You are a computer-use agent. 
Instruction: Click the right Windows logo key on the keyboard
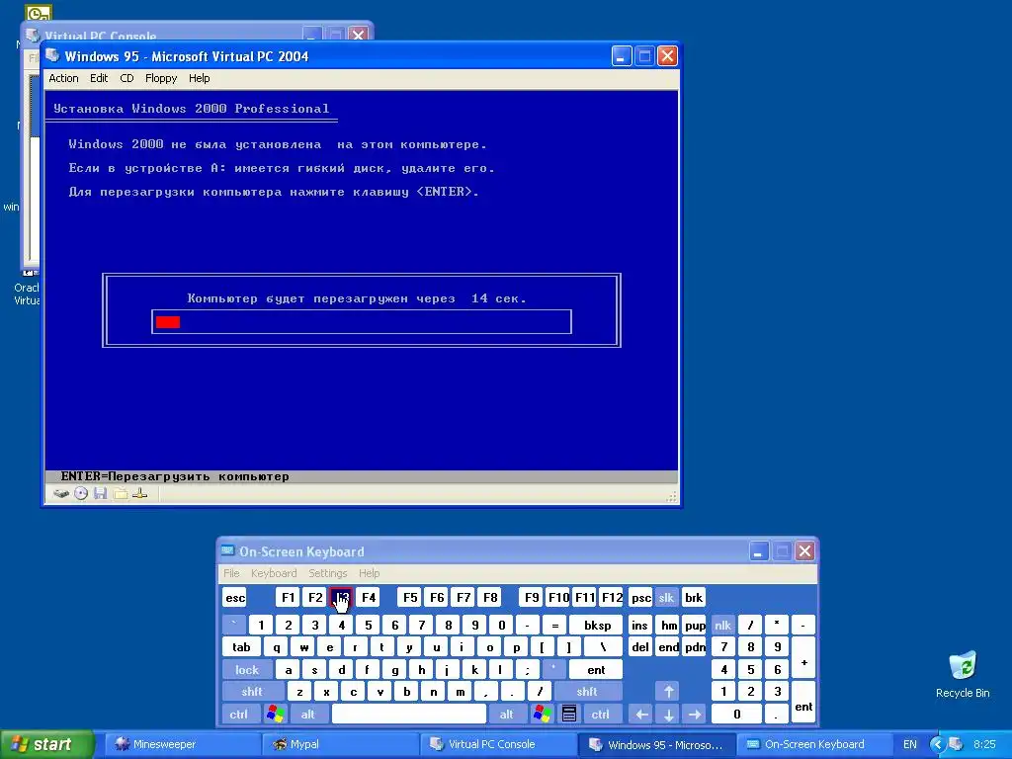[543, 714]
